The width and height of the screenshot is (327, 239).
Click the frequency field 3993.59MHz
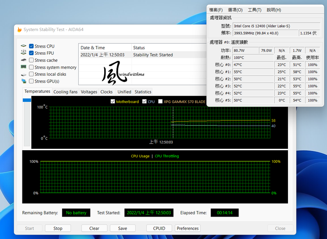[265, 33]
